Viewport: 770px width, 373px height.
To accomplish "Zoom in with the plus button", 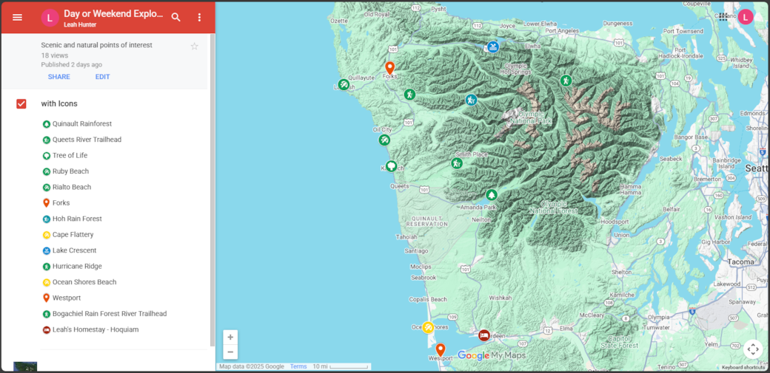I will (230, 338).
